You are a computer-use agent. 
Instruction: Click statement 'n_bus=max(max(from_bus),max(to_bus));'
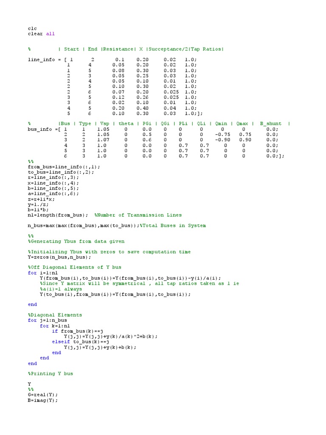click(84, 226)
